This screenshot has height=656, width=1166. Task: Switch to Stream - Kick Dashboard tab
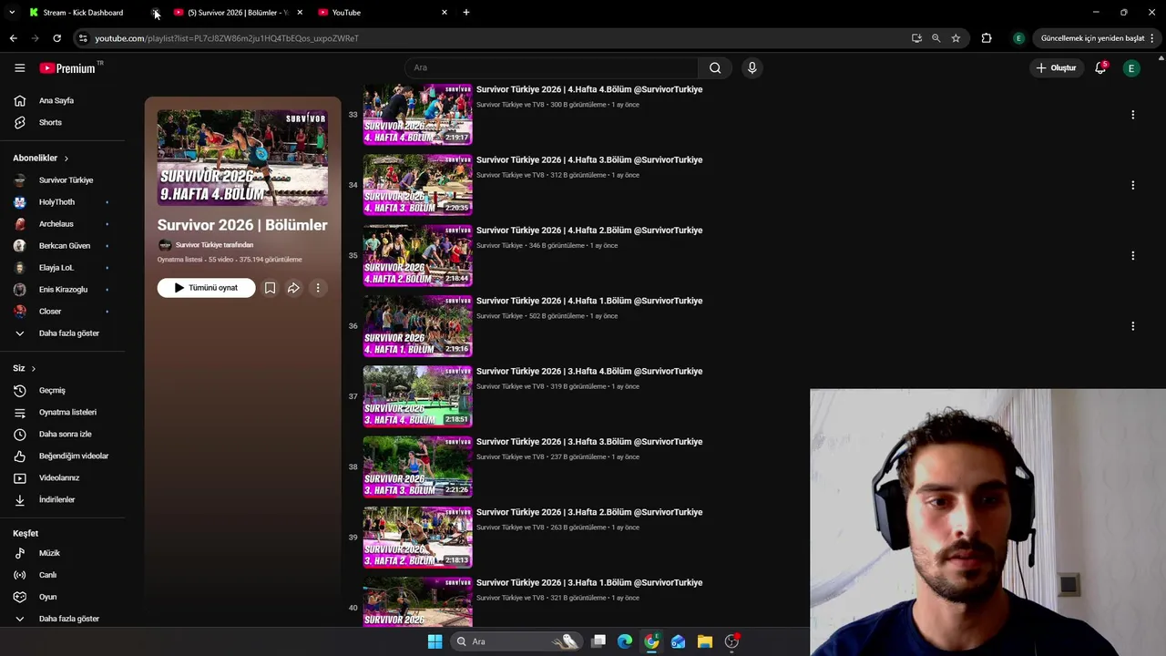[83, 13]
